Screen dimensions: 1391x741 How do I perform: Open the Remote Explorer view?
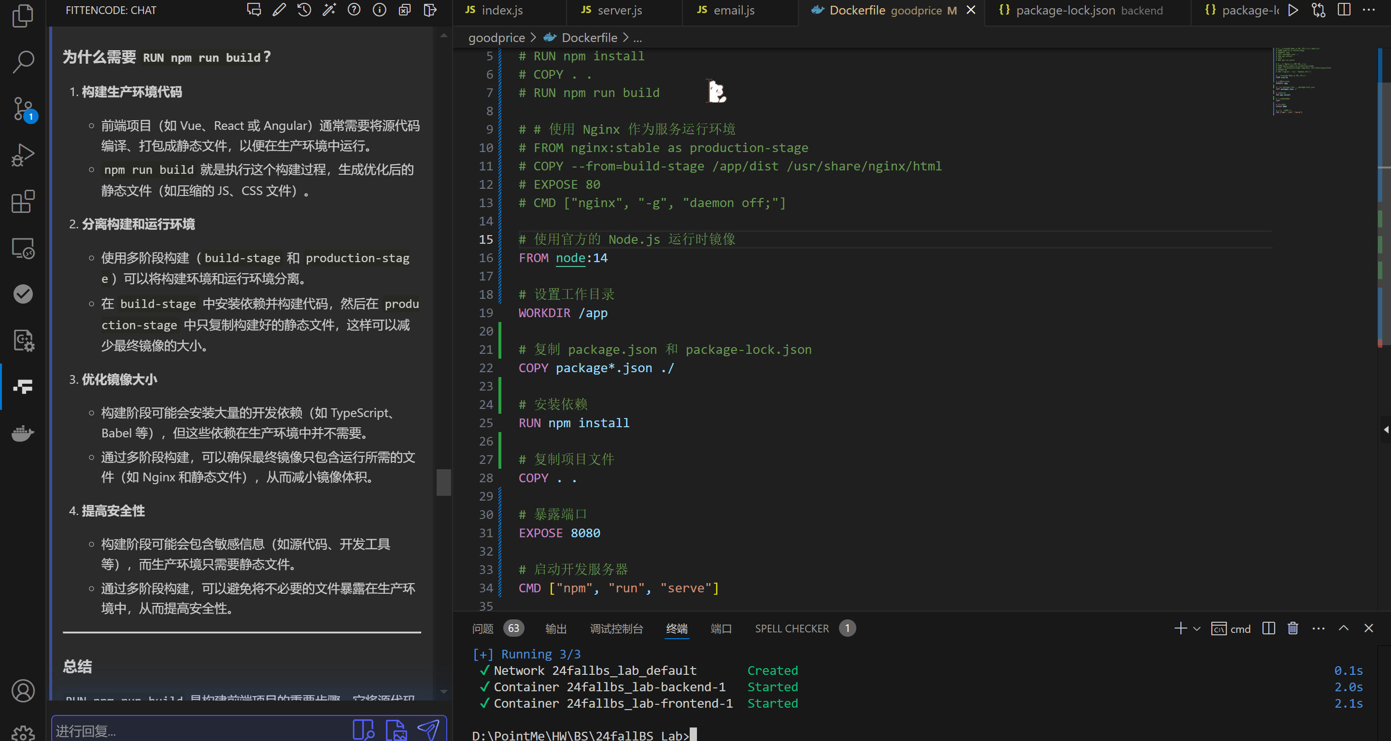point(23,248)
